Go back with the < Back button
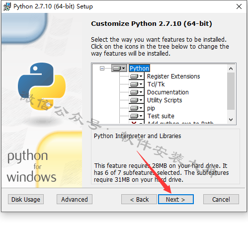 [139, 199]
